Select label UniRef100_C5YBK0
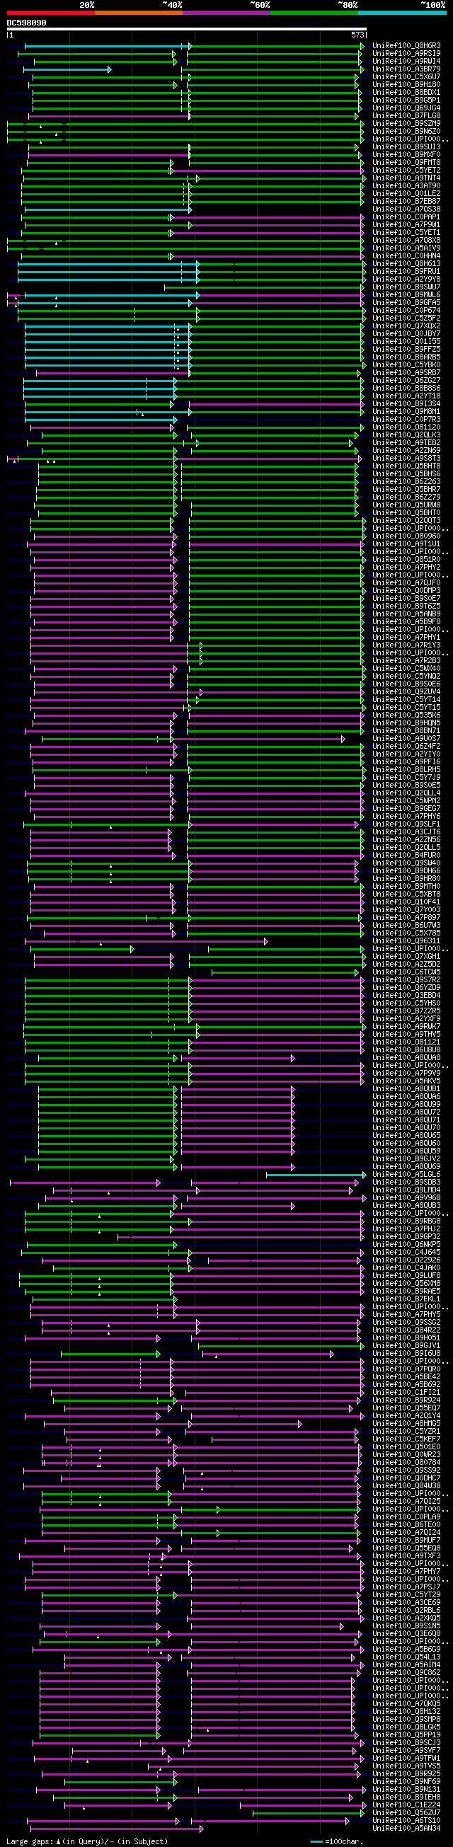453x1847 pixels. [406, 365]
